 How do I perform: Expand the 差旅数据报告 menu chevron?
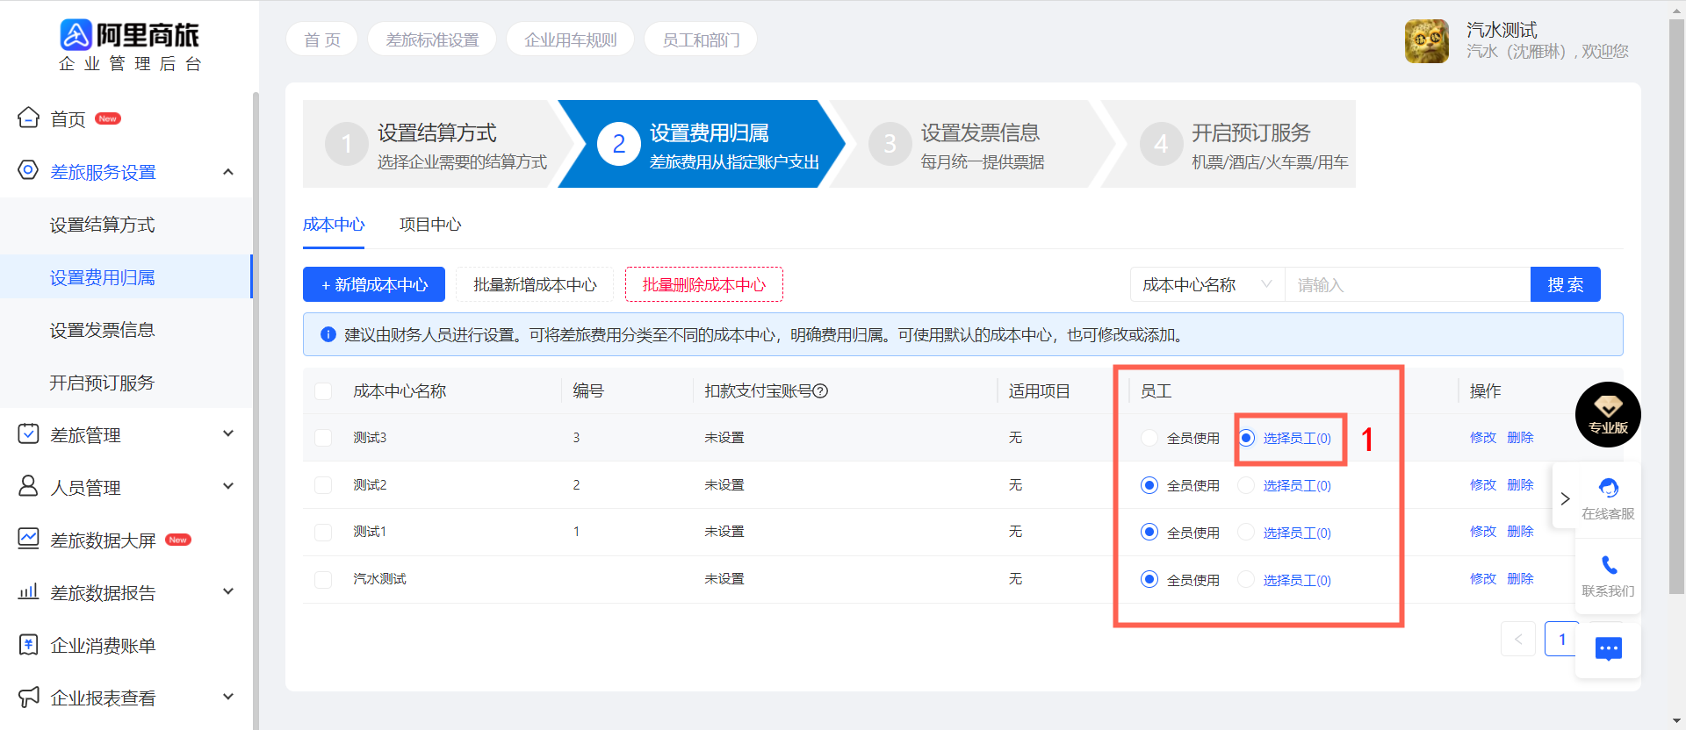(x=228, y=591)
